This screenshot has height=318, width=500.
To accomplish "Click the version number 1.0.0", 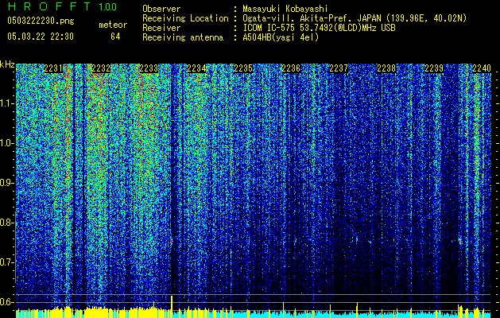I will 108,6.
